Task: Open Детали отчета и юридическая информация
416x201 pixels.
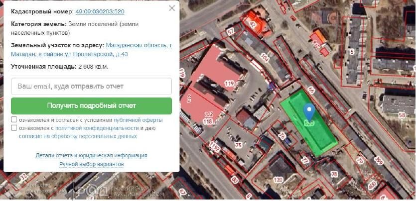Action: [x=92, y=155]
